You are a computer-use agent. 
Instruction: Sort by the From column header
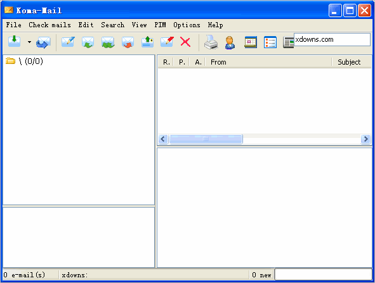click(x=268, y=62)
